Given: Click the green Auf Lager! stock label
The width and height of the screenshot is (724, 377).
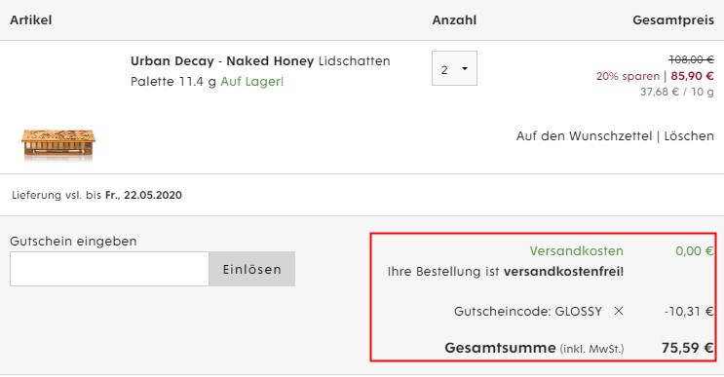Looking at the screenshot, I should click(252, 82).
